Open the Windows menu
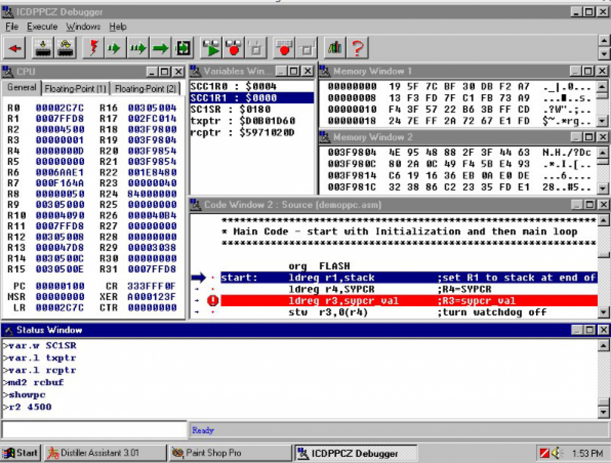Screen dimensions: 611x463 (83, 26)
